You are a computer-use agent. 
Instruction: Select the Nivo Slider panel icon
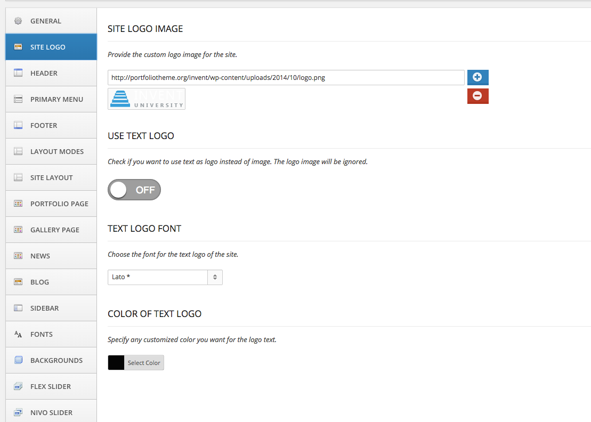[x=18, y=412]
